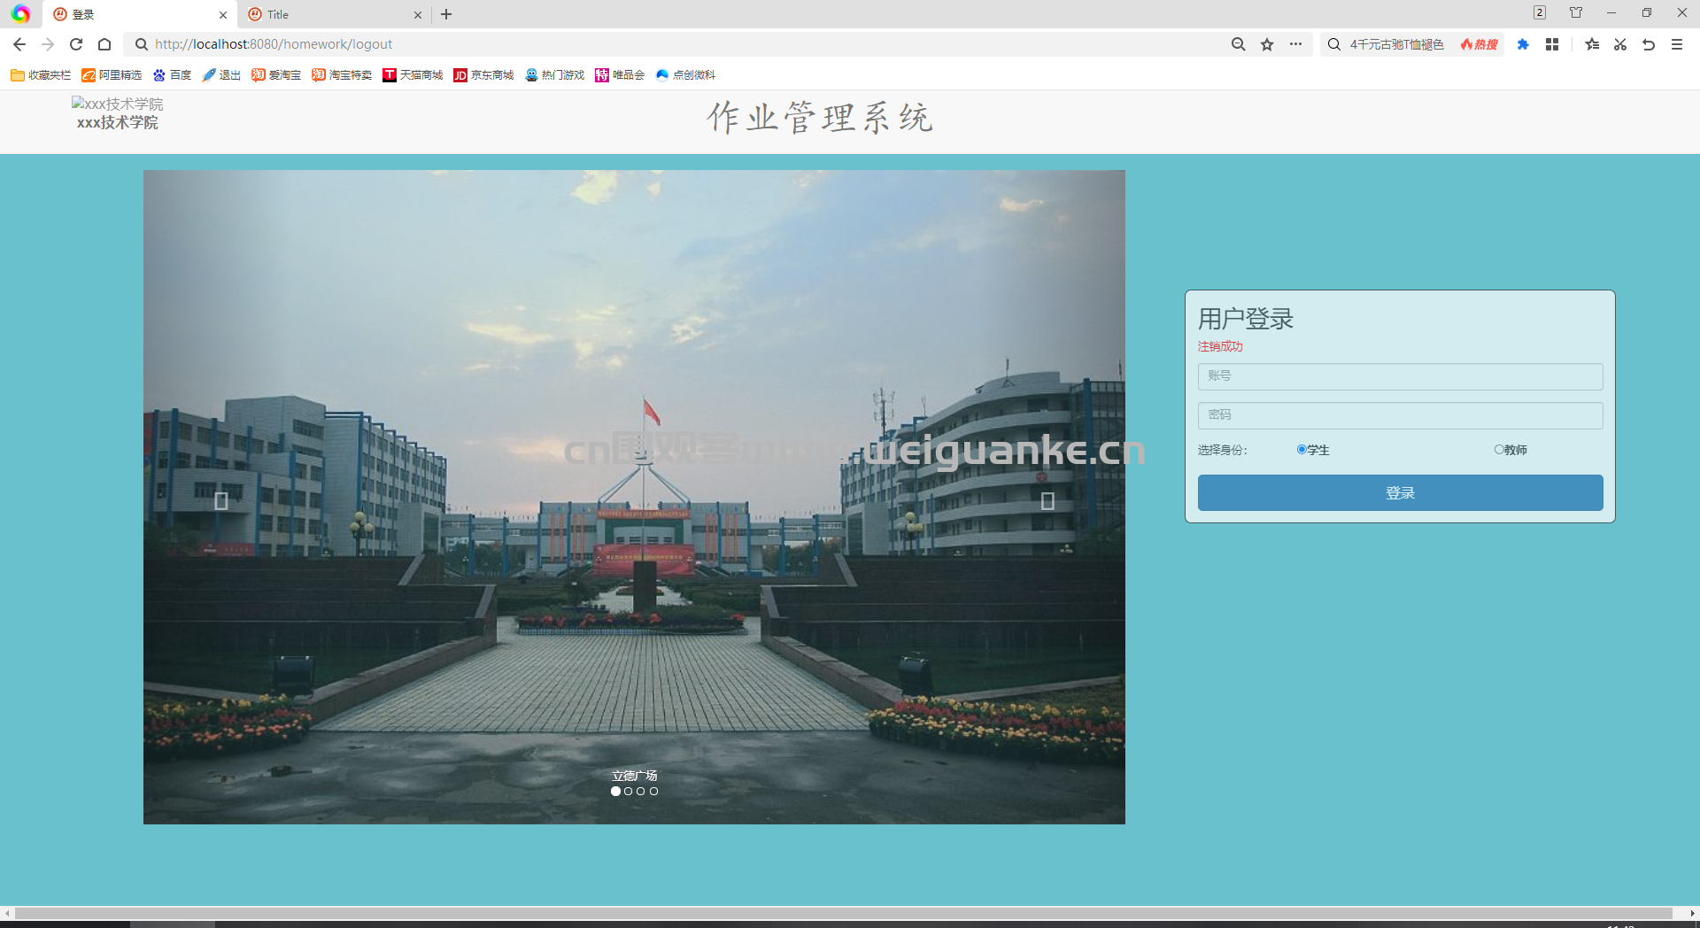
Task: Open the apps grid icon in toolbar
Action: pos(1552,44)
